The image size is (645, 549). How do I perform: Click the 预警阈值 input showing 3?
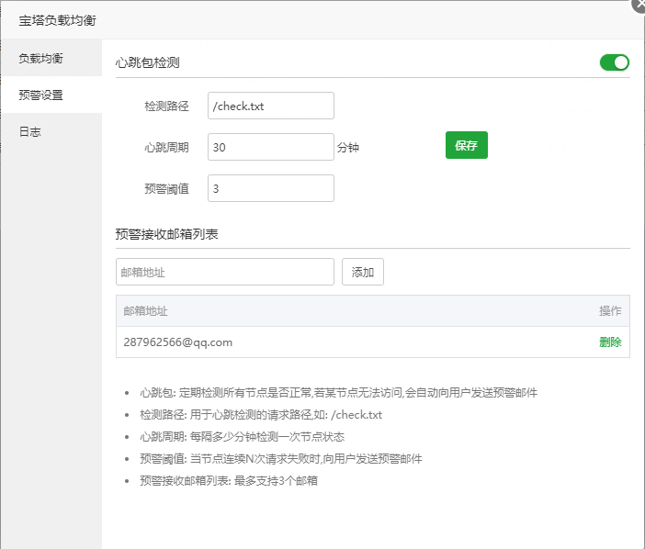coord(270,188)
